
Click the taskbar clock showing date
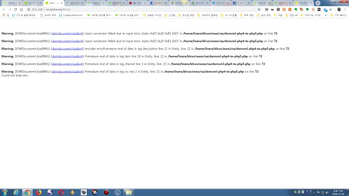pyautogui.click(x=338, y=192)
